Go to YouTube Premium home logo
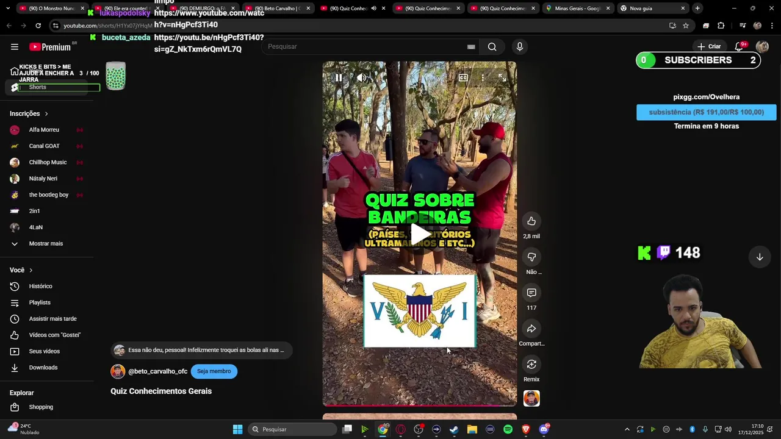 point(51,47)
